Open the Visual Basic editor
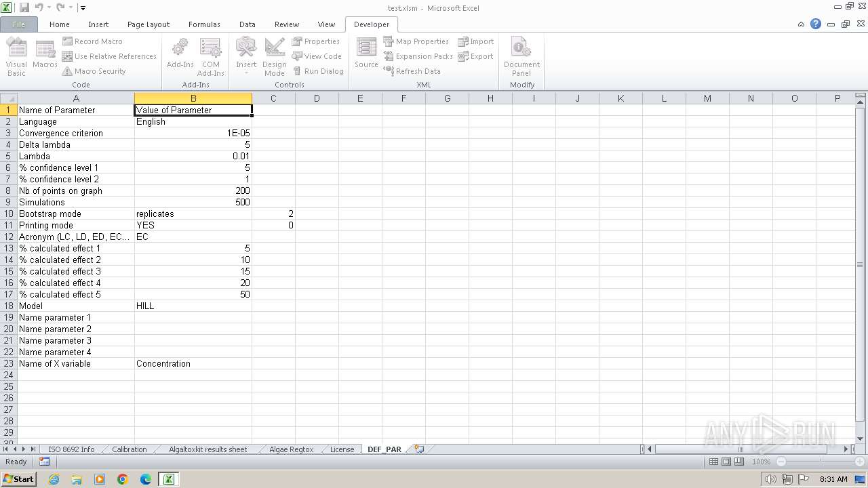The height and width of the screenshot is (488, 868). pos(16,58)
